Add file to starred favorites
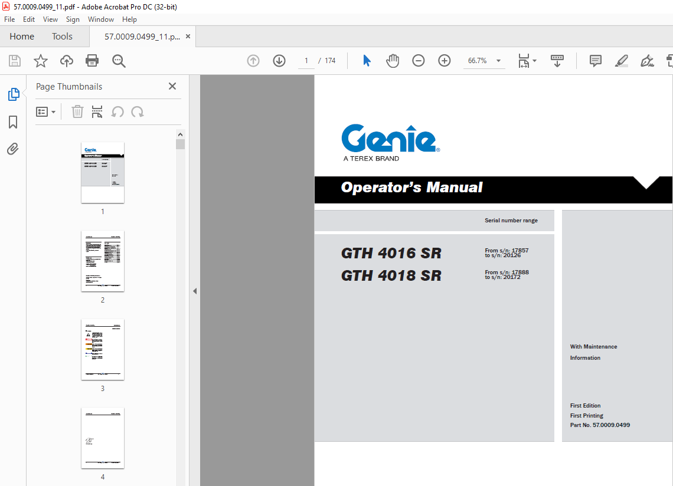This screenshot has width=673, height=486. tap(41, 61)
